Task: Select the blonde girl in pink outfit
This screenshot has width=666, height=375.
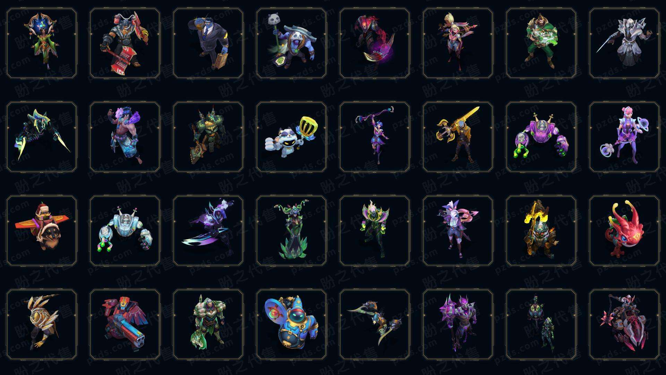Action: click(458, 43)
